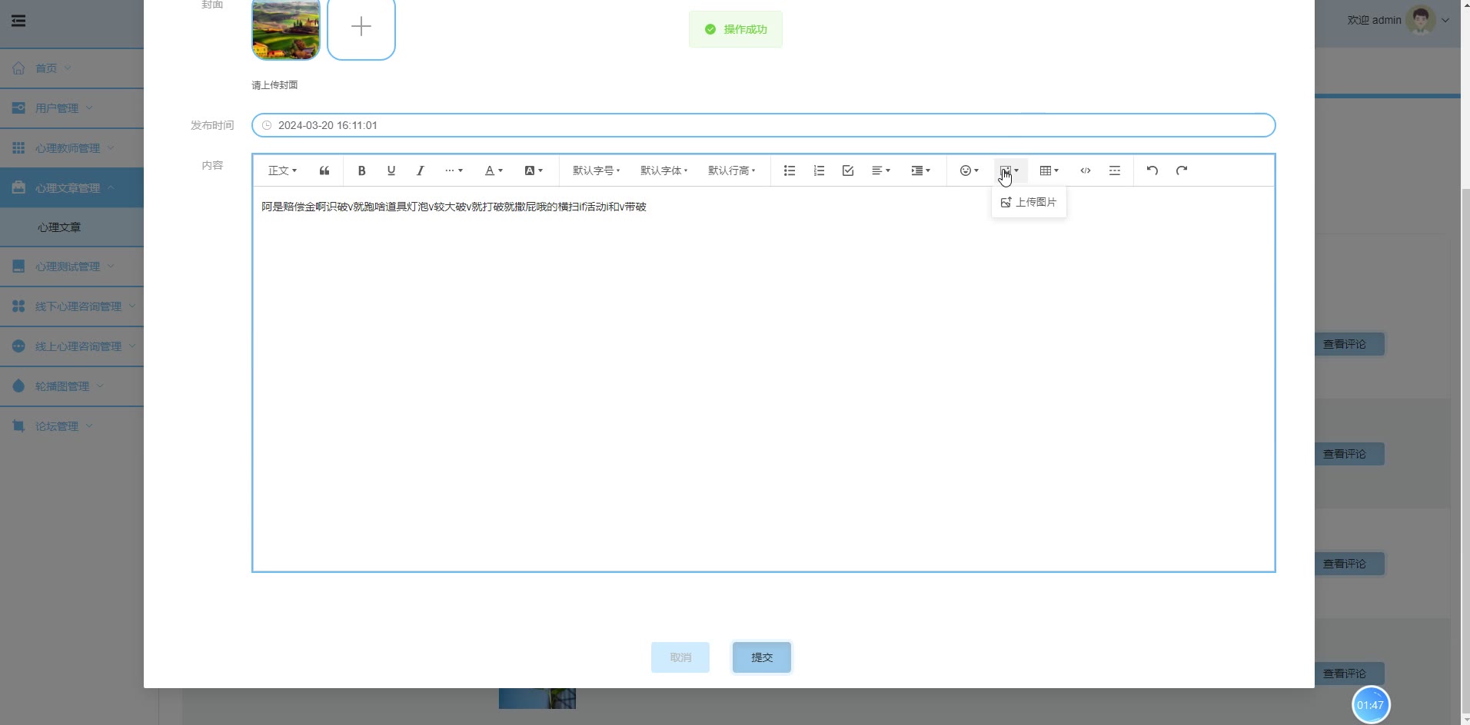Viewport: 1470px width, 725px height.
Task: Click into the article content editor text
Action: (x=454, y=207)
